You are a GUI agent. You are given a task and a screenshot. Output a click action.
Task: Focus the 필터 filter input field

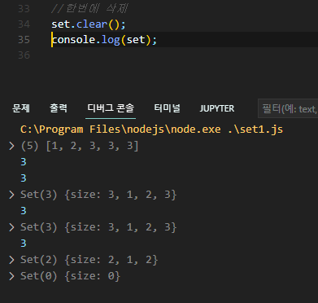(288, 109)
